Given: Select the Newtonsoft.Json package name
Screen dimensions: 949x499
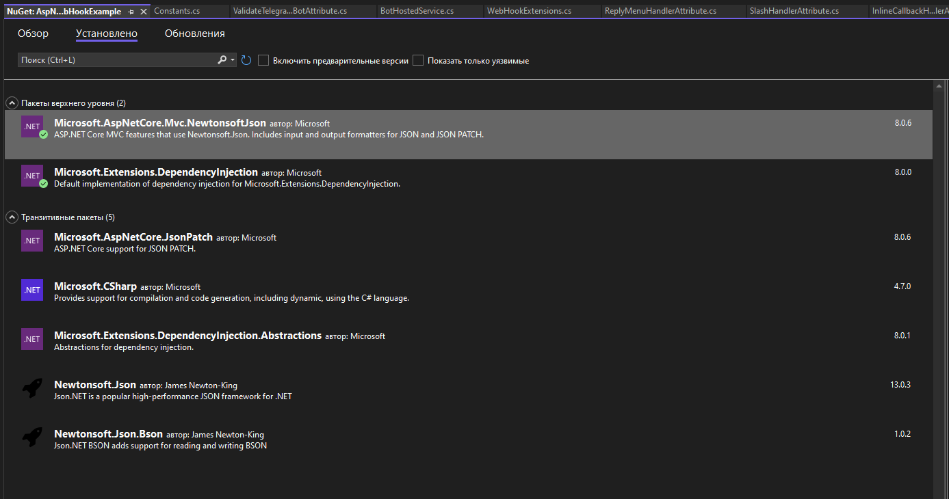Looking at the screenshot, I should (x=95, y=385).
